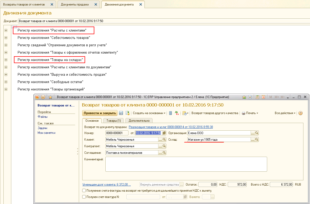The width and height of the screenshot is (310, 204).
Task: Click the Документ field in Движения документа
Action: click(164, 21)
